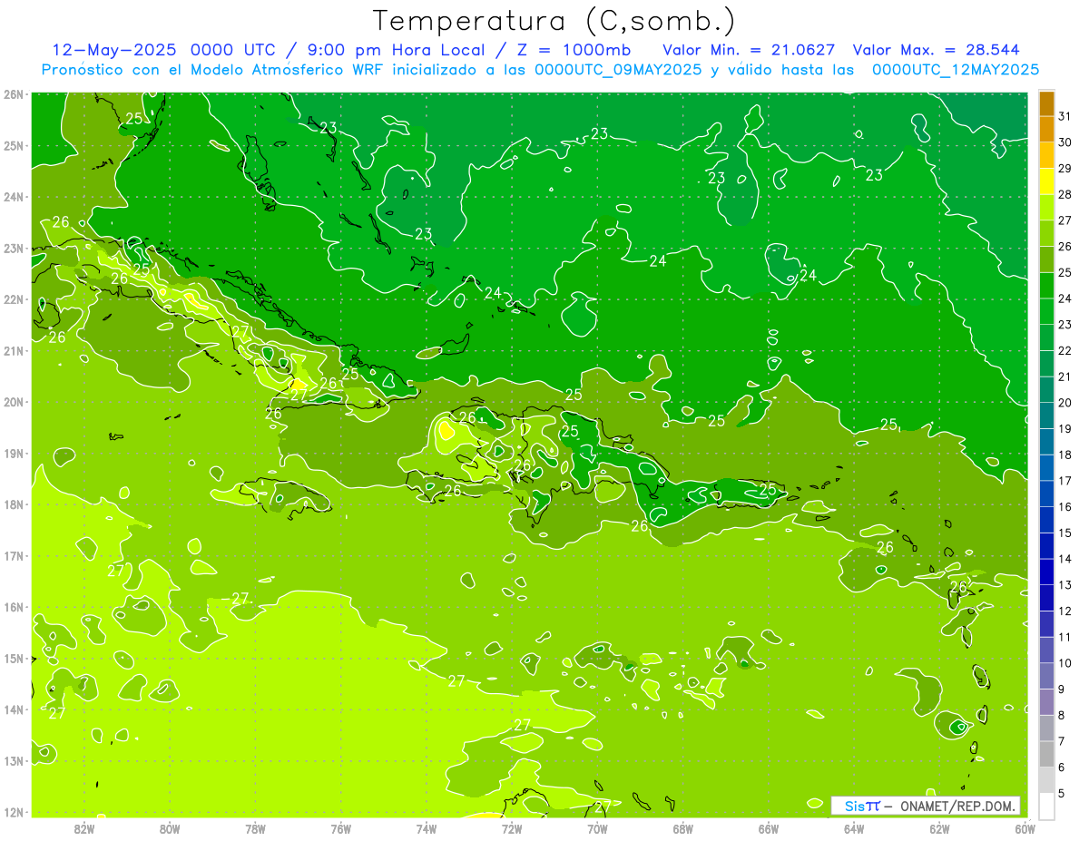Click the "SisTT - ONAMET/REP.DOM." credit label
This screenshot has height=841, width=1089.
pos(925,806)
